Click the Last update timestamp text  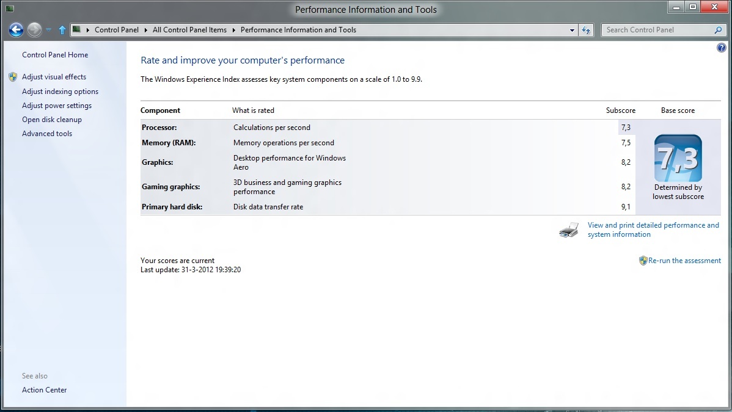191,270
